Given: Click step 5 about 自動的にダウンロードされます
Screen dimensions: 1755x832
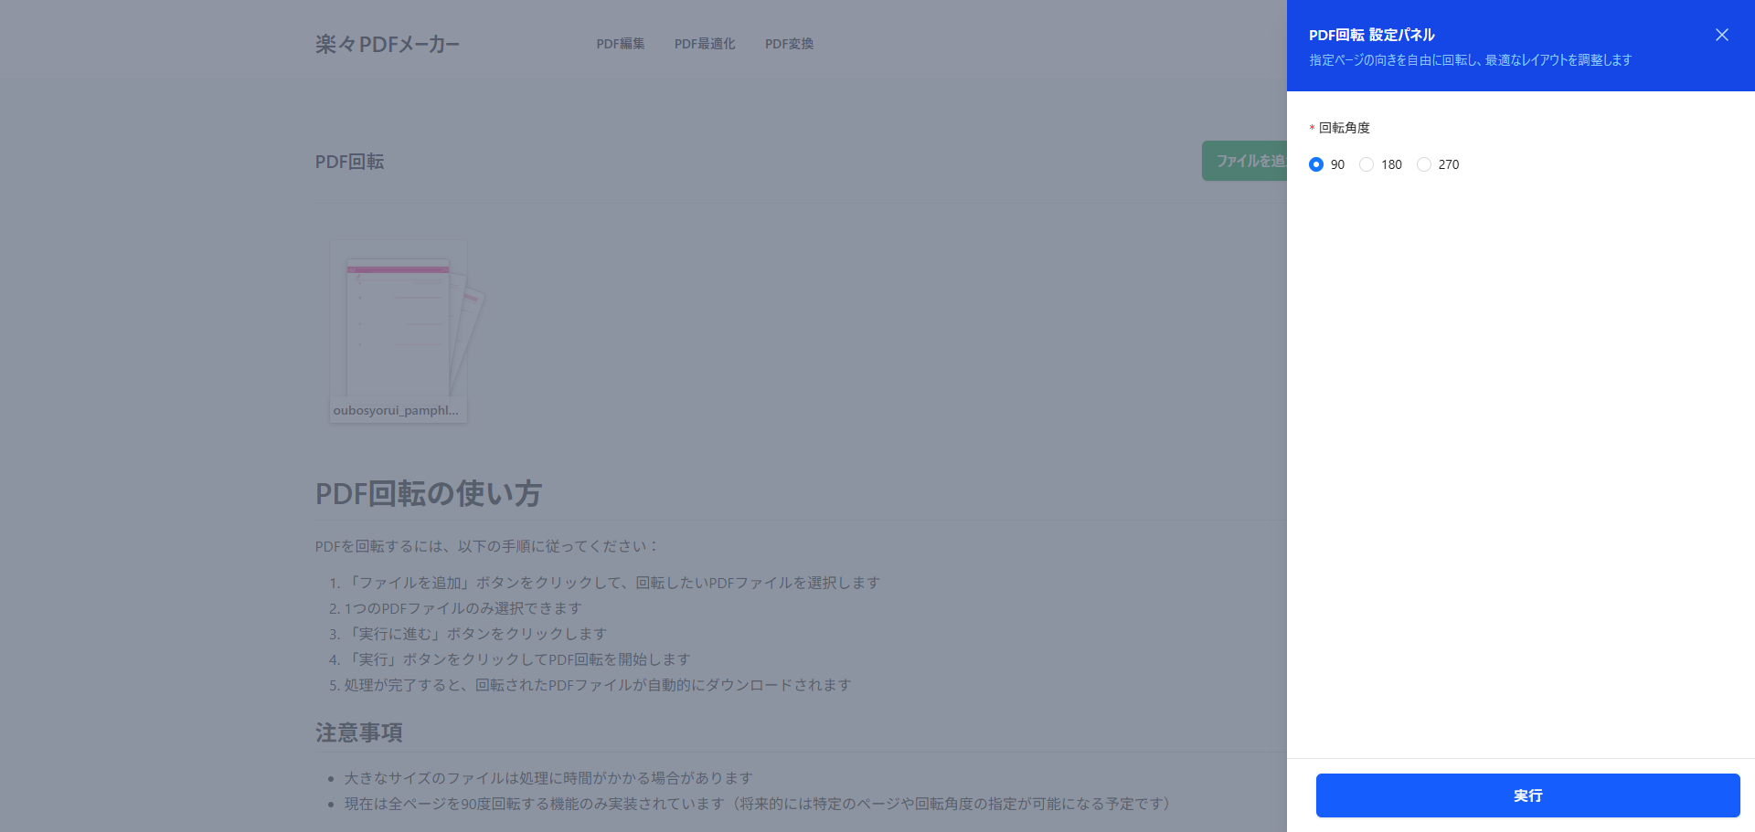Looking at the screenshot, I should click(x=598, y=685).
